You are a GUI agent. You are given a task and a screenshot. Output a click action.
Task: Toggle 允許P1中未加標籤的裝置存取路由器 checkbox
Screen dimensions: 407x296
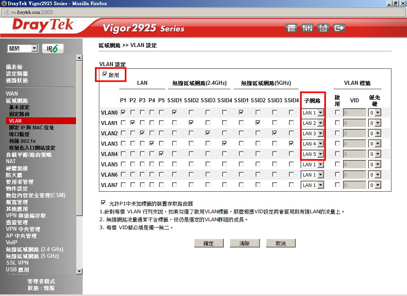[x=104, y=203]
